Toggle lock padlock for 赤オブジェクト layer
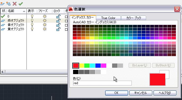182x100 pixels. tap(58, 21)
